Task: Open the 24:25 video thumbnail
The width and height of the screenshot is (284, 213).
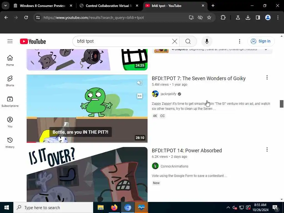Action: pos(87,60)
